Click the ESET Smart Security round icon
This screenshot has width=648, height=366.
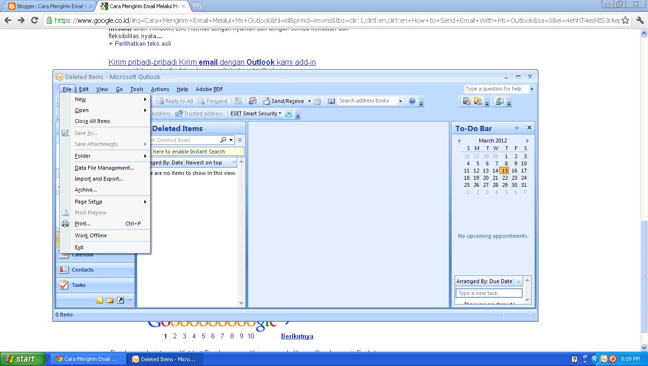pyautogui.click(x=289, y=113)
